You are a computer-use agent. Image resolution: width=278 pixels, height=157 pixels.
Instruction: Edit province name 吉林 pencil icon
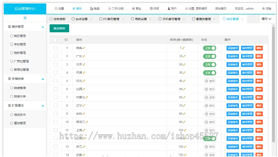click(x=84, y=114)
